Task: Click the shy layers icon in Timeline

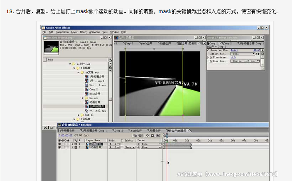Action: 147,135
